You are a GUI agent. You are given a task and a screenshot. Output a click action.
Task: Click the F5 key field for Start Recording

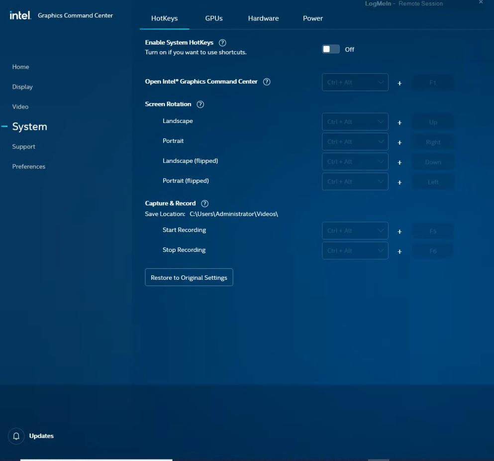pos(433,231)
